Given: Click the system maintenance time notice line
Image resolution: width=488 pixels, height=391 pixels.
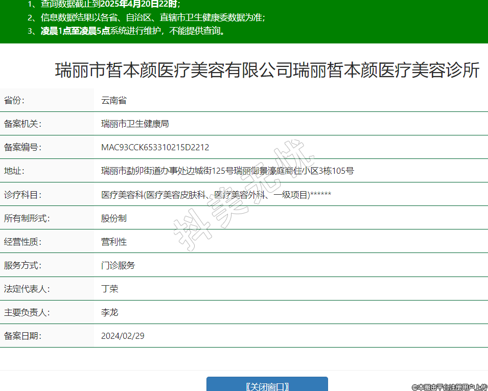Looking at the screenshot, I should [x=133, y=31].
